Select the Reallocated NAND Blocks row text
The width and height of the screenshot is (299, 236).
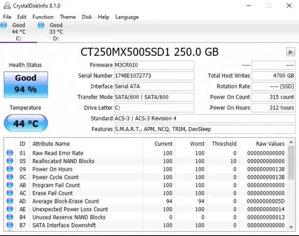point(63,161)
